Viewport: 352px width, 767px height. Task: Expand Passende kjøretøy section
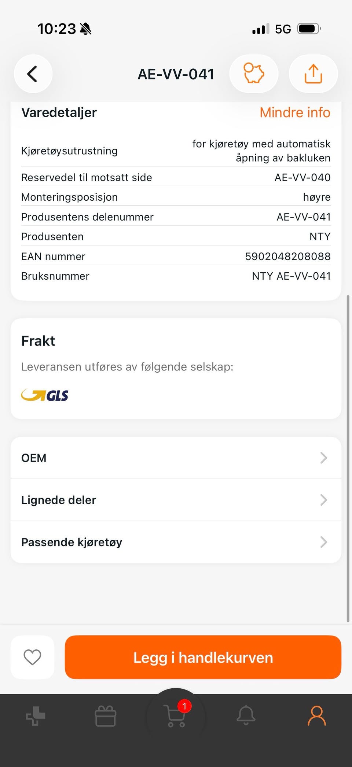(x=176, y=542)
